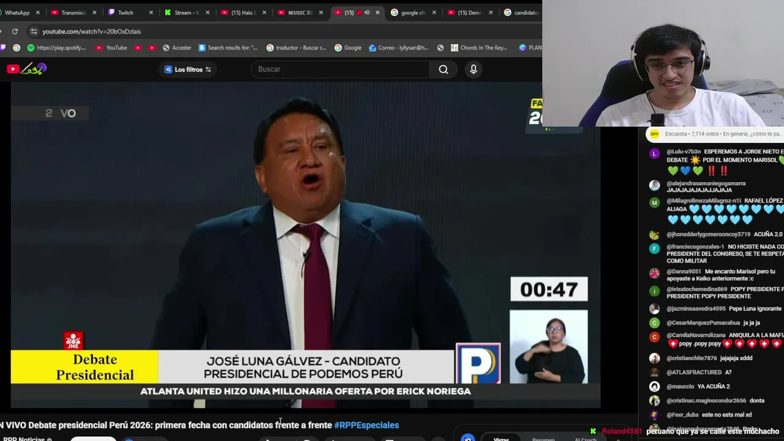Focus the Buscar search field
The image size is (784, 441).
(341, 69)
